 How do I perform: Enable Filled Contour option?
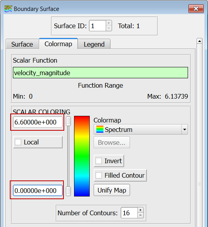[99, 175]
